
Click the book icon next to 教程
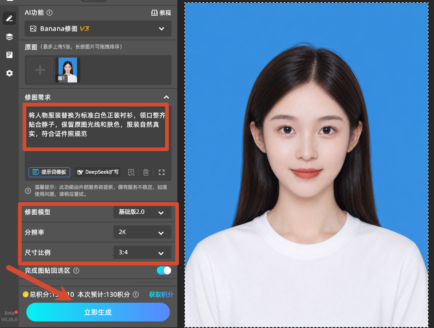click(x=154, y=13)
